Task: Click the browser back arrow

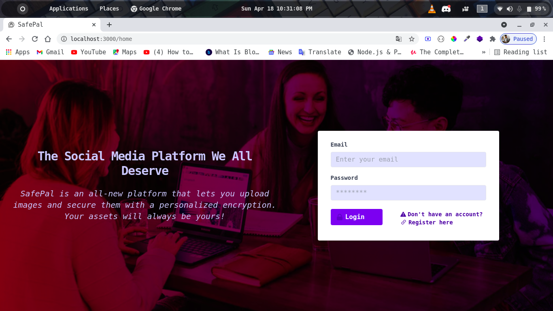Action: pyautogui.click(x=9, y=39)
